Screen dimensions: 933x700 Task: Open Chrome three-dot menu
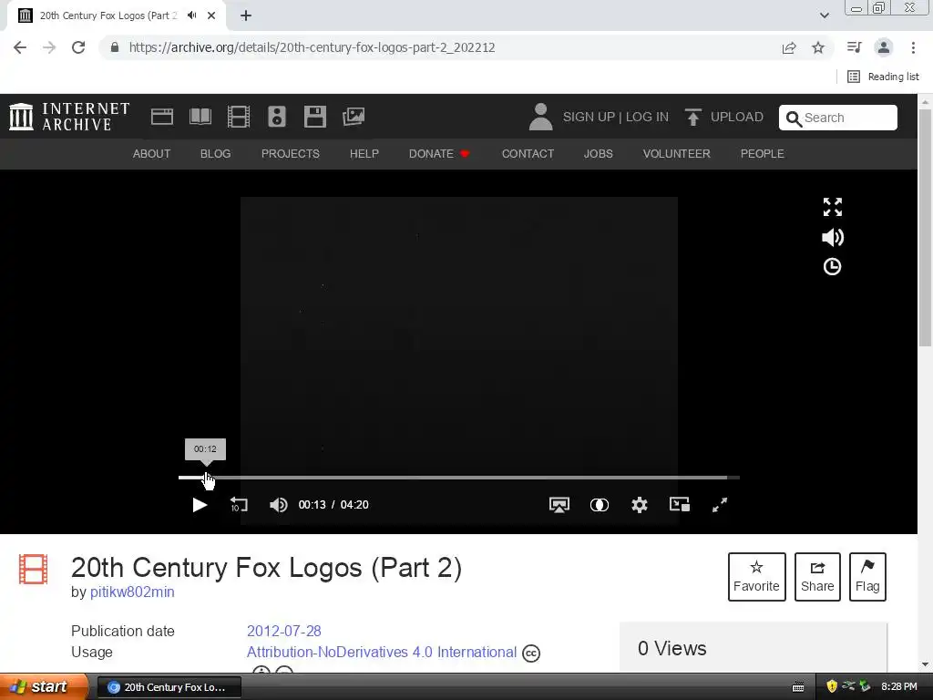[x=913, y=47]
